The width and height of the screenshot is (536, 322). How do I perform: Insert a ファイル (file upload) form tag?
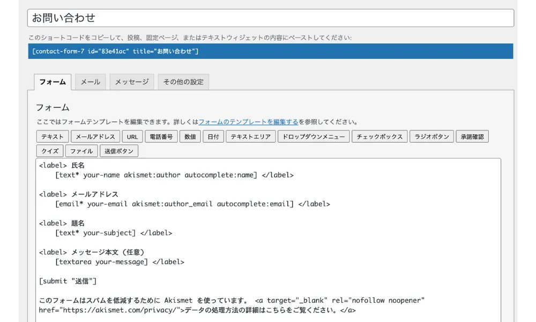tap(81, 151)
